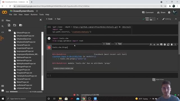Viewport: 180px width, 101px height.
Task: Mirror cell in tab icon
Action: tap(168, 44)
